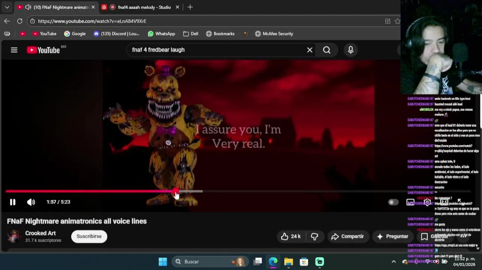Viewport: 482px width, 270px height.
Task: Open Task View on the taskbar
Action: 258,262
